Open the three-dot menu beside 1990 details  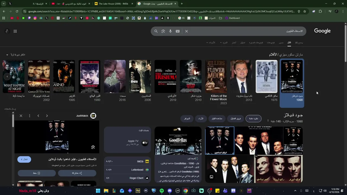pos(268,121)
